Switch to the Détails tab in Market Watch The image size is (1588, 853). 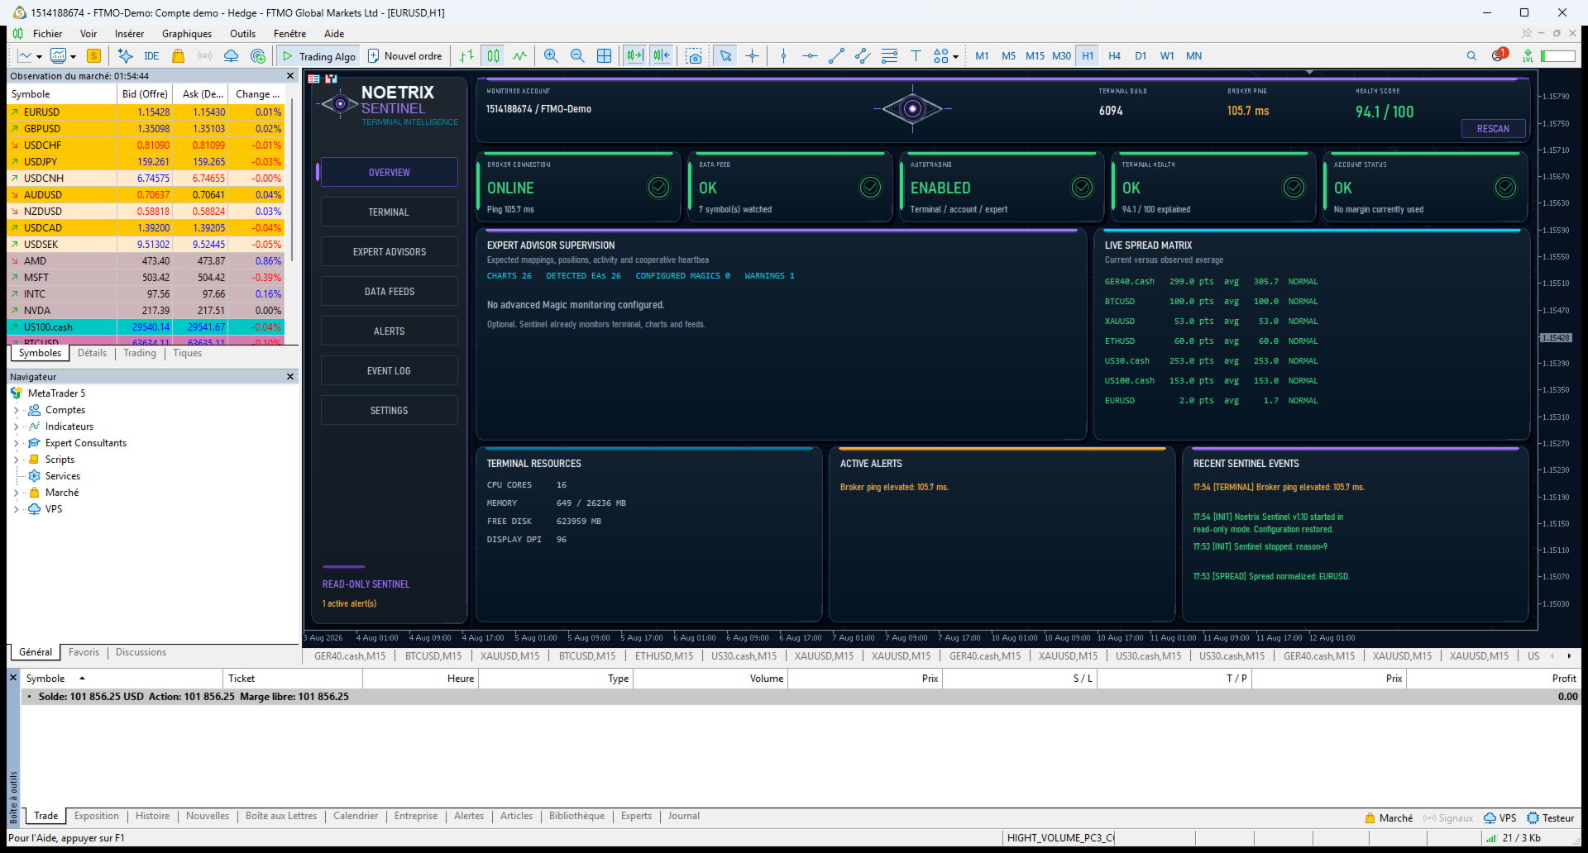[92, 353]
